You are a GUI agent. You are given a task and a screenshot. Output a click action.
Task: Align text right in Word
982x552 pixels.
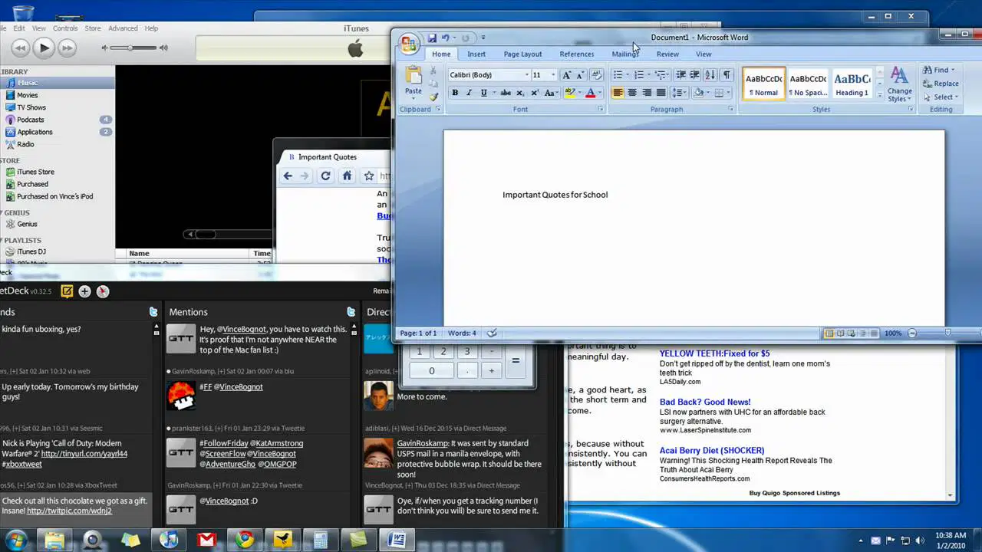(x=647, y=93)
